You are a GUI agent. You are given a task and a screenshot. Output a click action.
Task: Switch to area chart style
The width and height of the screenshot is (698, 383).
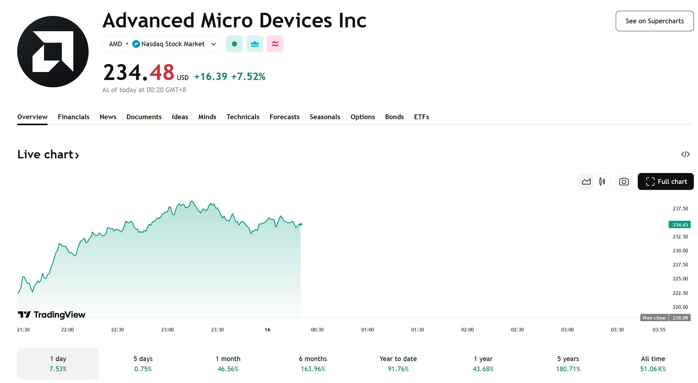coord(586,182)
